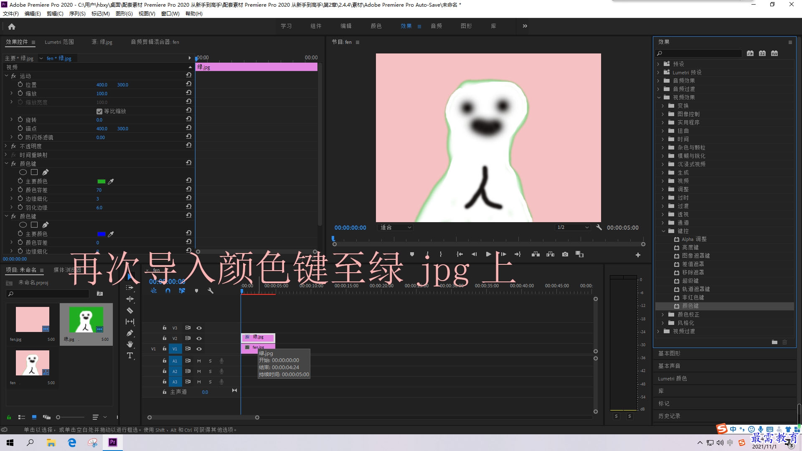Step back one frame in Program monitor

[474, 254]
